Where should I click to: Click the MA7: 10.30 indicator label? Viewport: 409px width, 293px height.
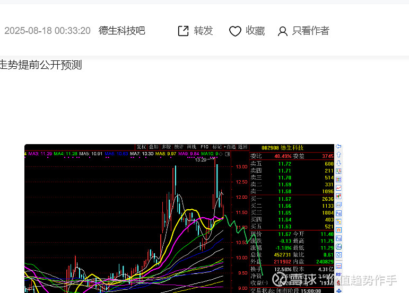[142, 154]
